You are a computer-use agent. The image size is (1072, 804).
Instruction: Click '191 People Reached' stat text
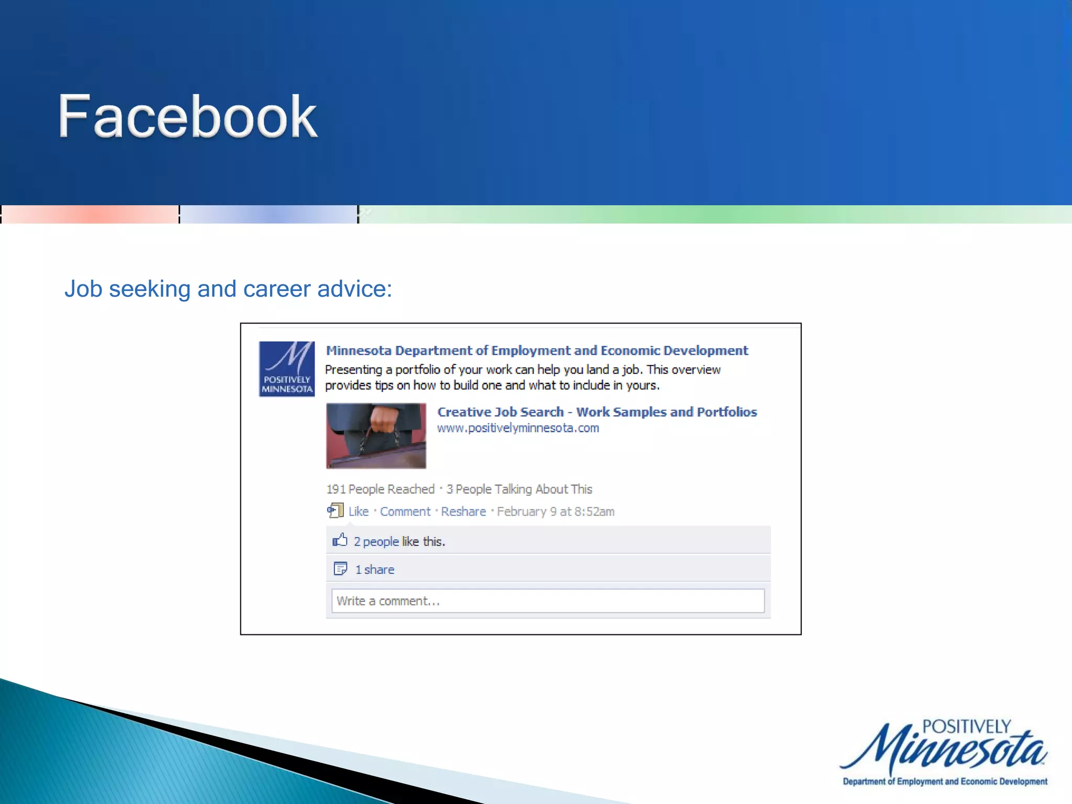(x=381, y=489)
